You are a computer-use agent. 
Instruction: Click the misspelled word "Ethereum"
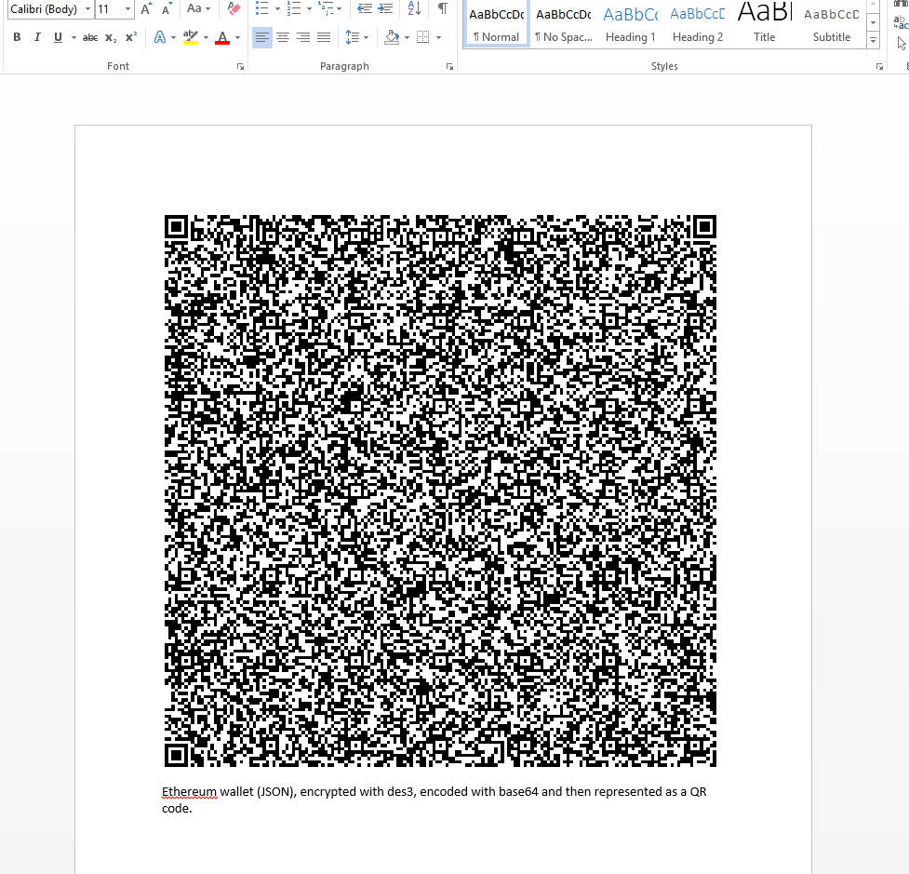coord(190,792)
